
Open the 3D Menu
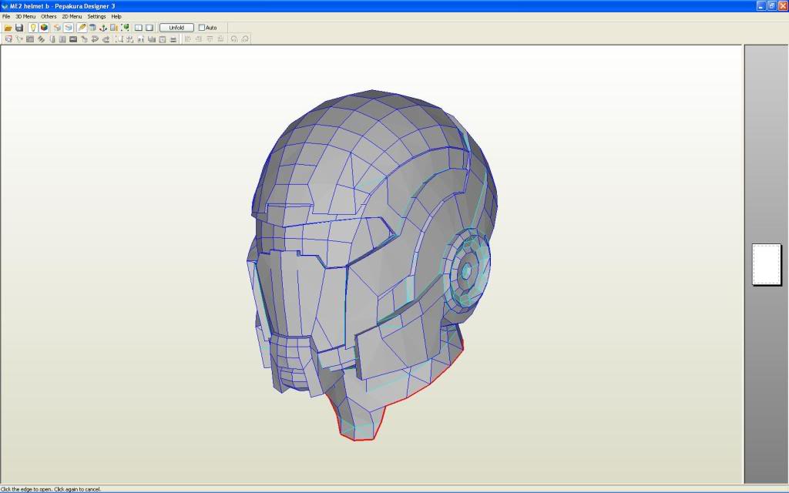25,17
